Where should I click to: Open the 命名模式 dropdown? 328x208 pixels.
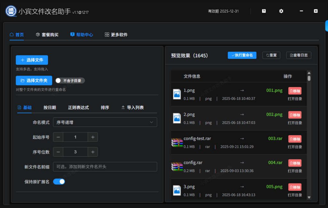[x=105, y=122]
